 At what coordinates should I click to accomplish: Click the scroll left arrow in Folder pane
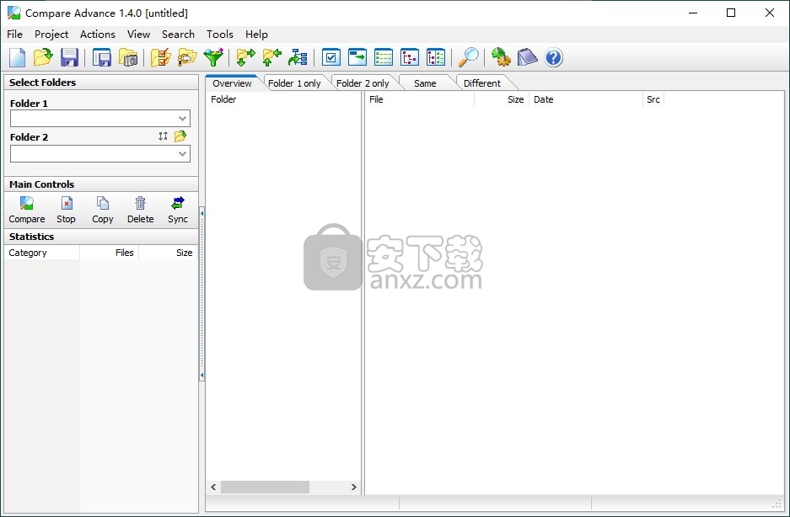click(213, 487)
